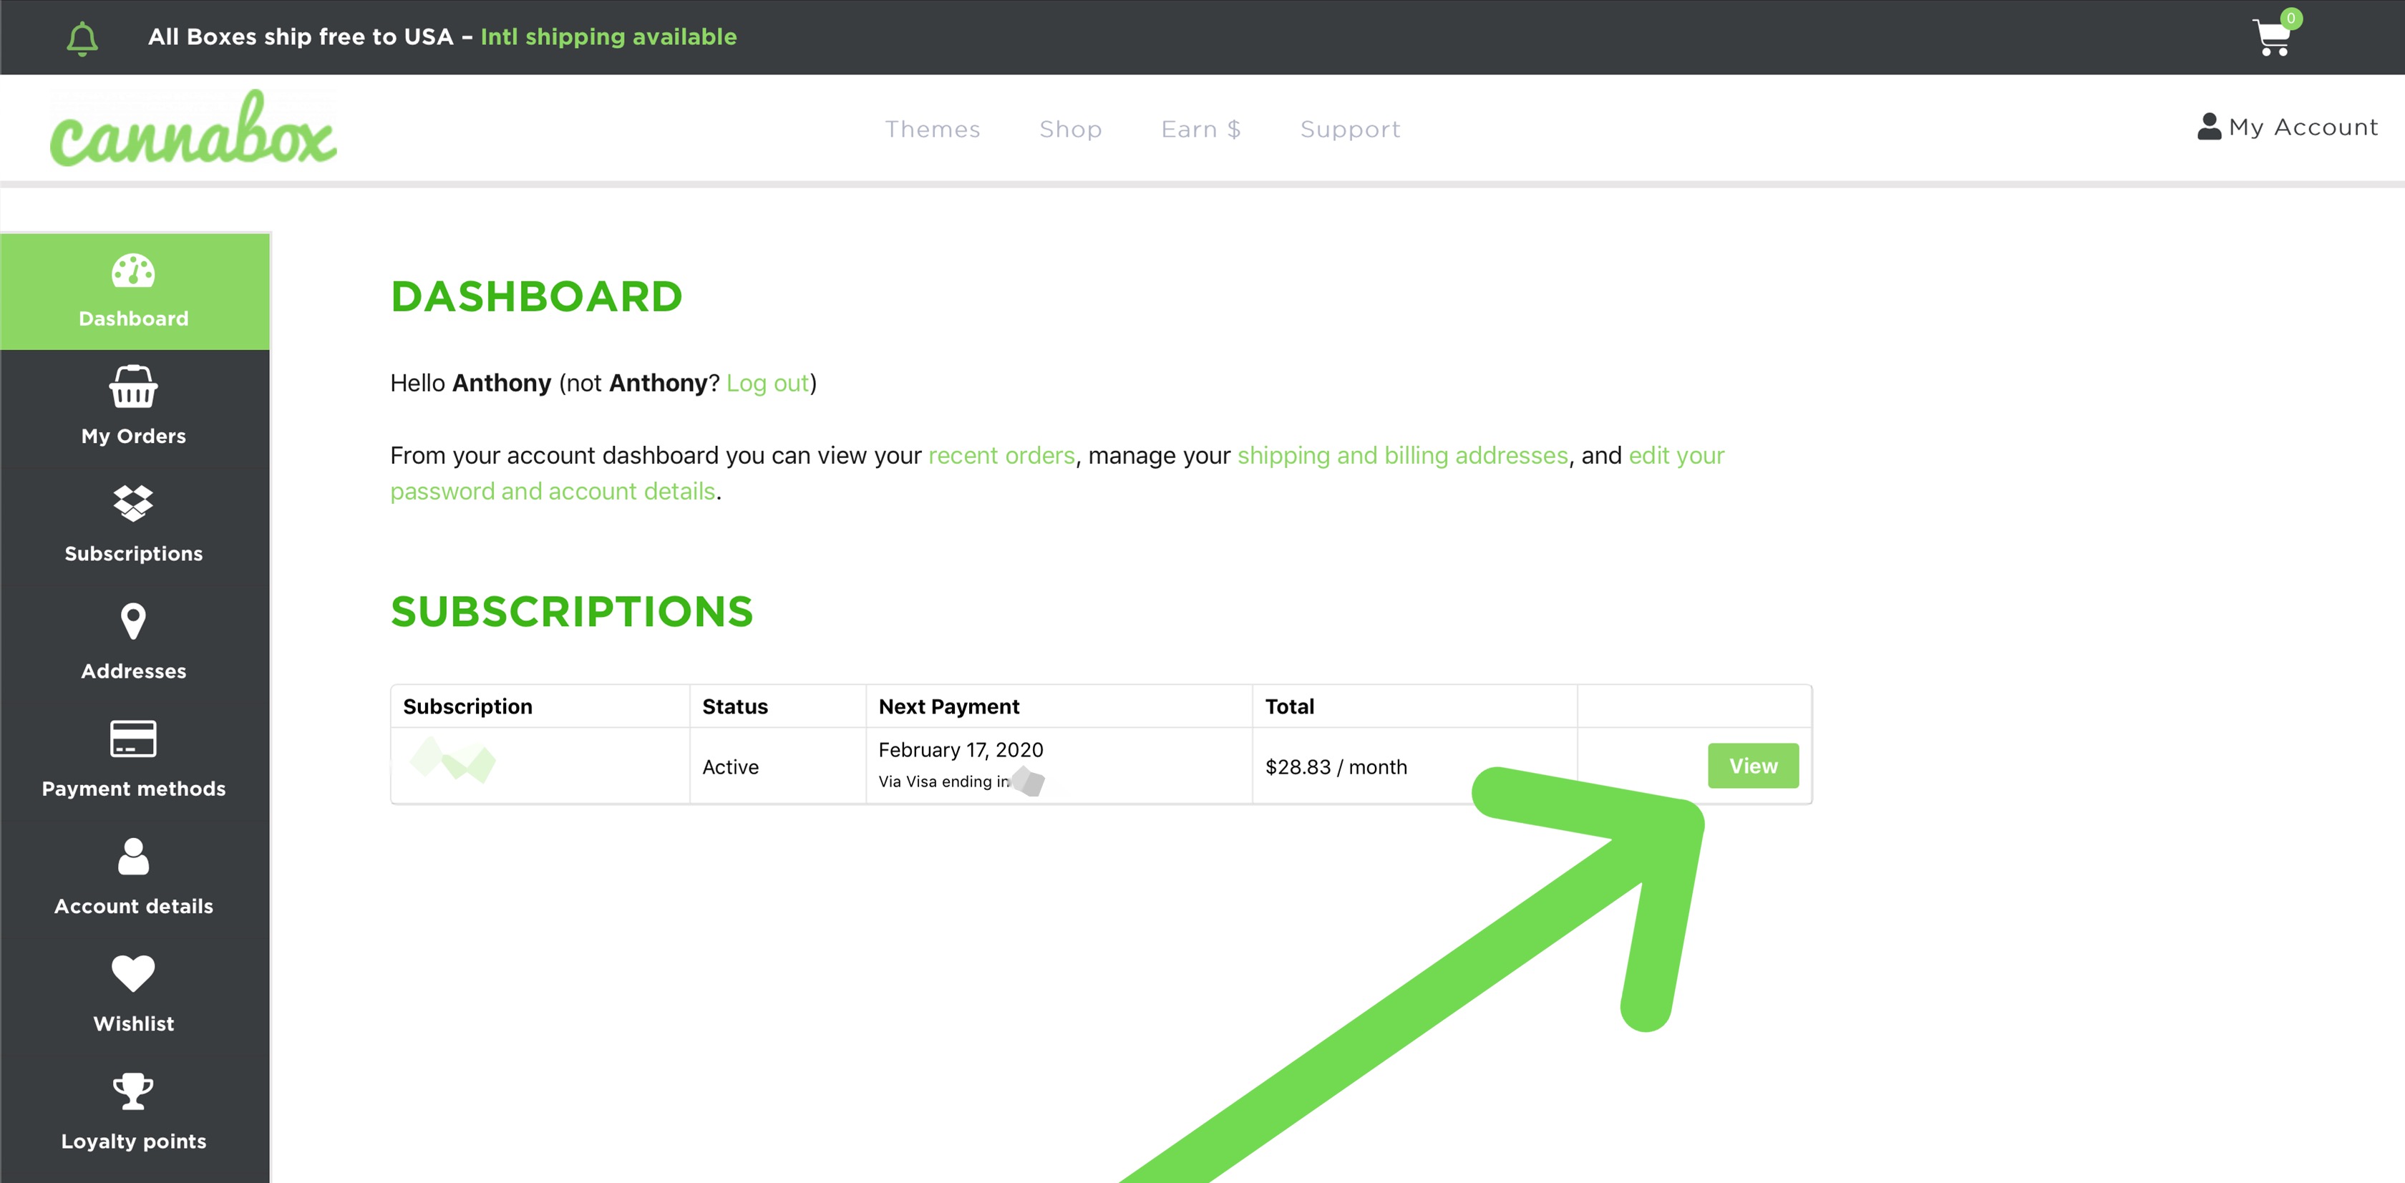Click the Via Visa ending in text
The height and width of the screenshot is (1183, 2405).
click(x=944, y=782)
